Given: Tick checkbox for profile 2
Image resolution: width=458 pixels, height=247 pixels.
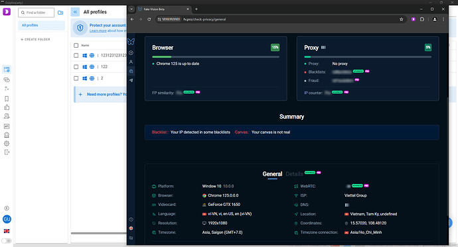Looking at the screenshot, I should (76, 78).
